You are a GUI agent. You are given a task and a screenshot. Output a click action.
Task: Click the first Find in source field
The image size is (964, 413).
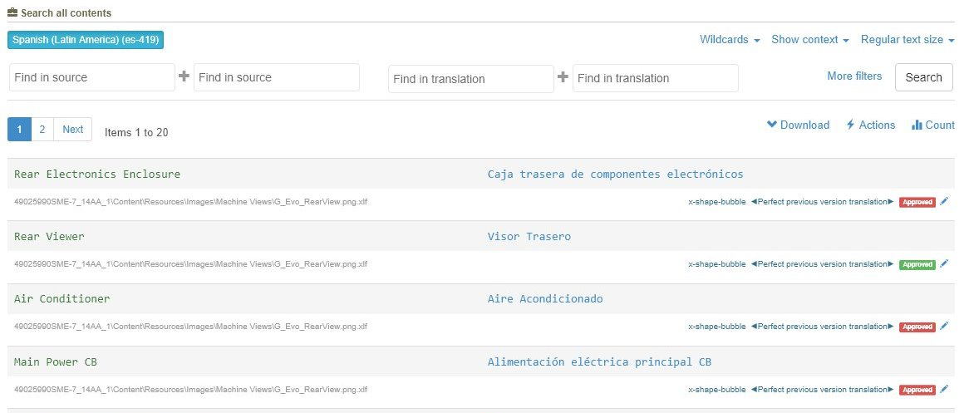coord(92,77)
